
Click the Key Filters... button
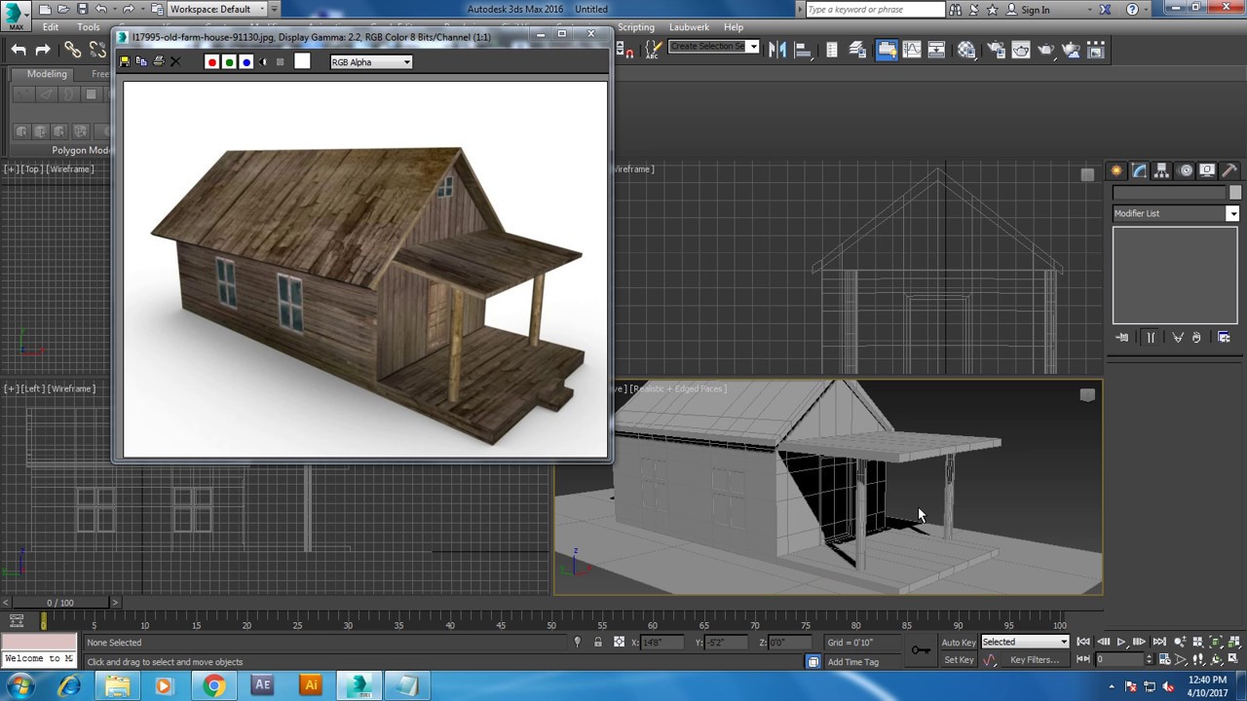[x=1034, y=660]
